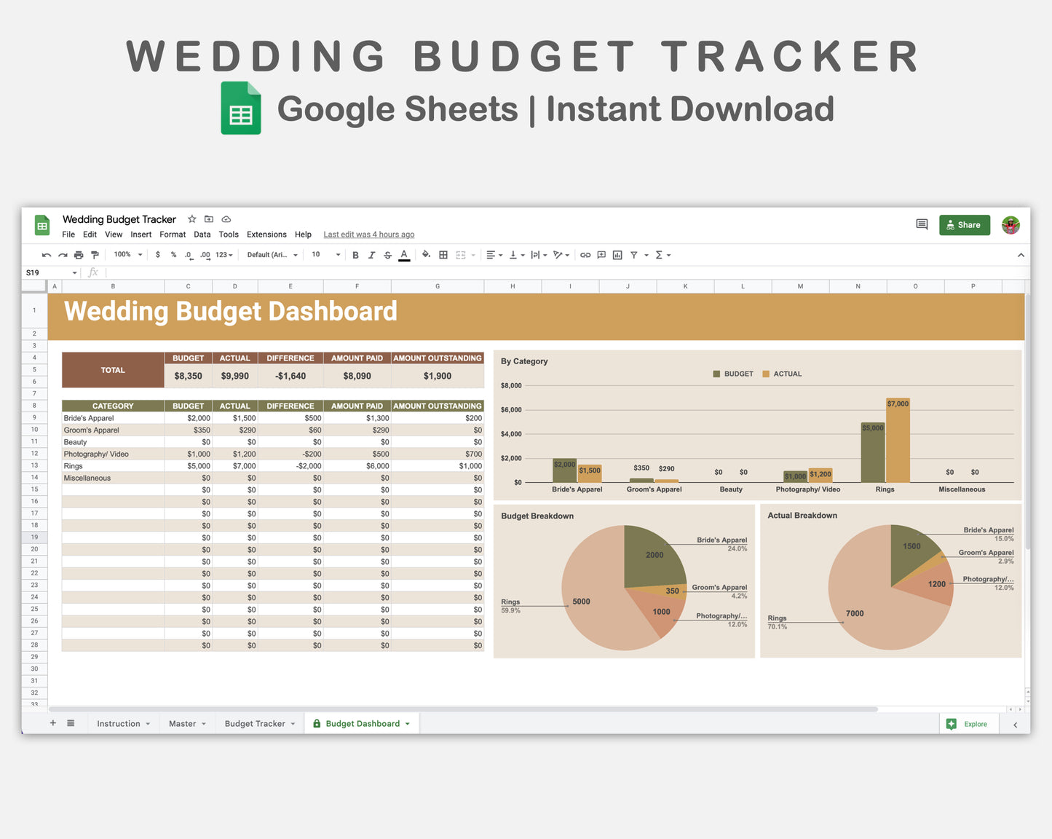Click the Format as currency icon
This screenshot has height=839, width=1052.
click(158, 255)
